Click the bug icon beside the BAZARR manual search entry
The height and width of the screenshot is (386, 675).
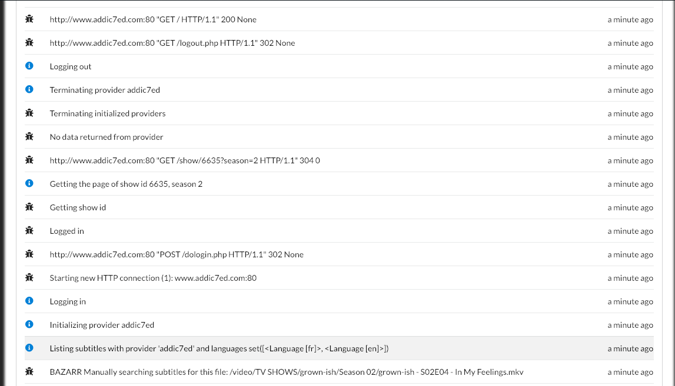tap(29, 371)
